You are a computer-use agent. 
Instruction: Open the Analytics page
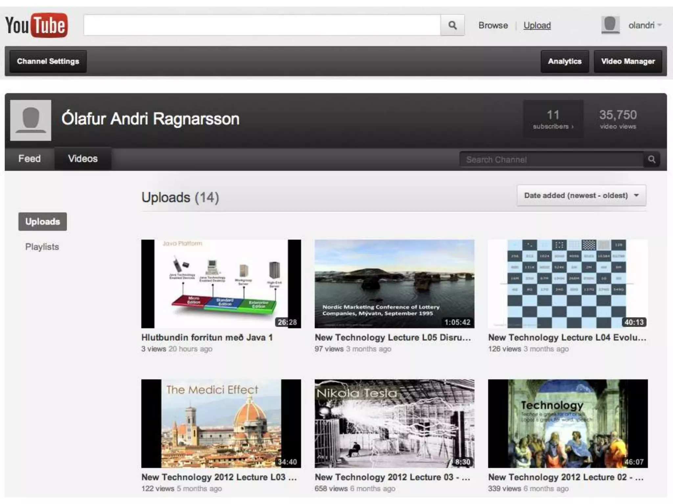click(x=564, y=61)
